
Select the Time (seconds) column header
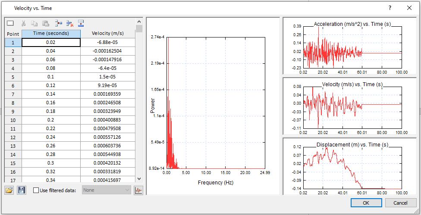click(51, 34)
